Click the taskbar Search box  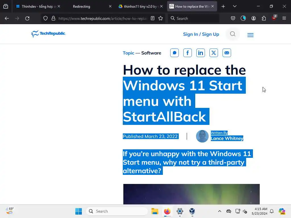(x=117, y=211)
